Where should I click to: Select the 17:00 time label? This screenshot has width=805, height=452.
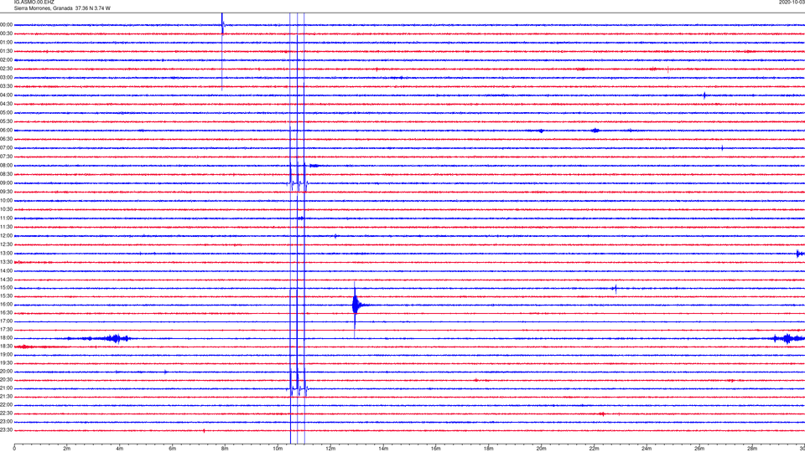tap(6, 321)
